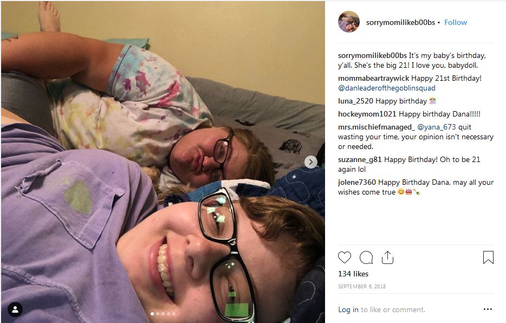The image size is (506, 323).
Task: Click the Log in link
Action: click(348, 309)
